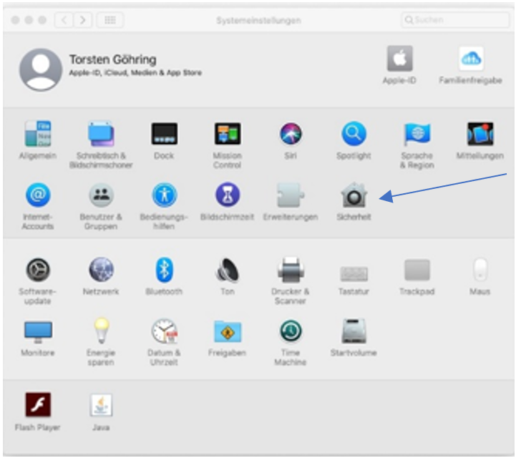
Task: Open the Sicherheit preference pane
Action: coord(354,195)
